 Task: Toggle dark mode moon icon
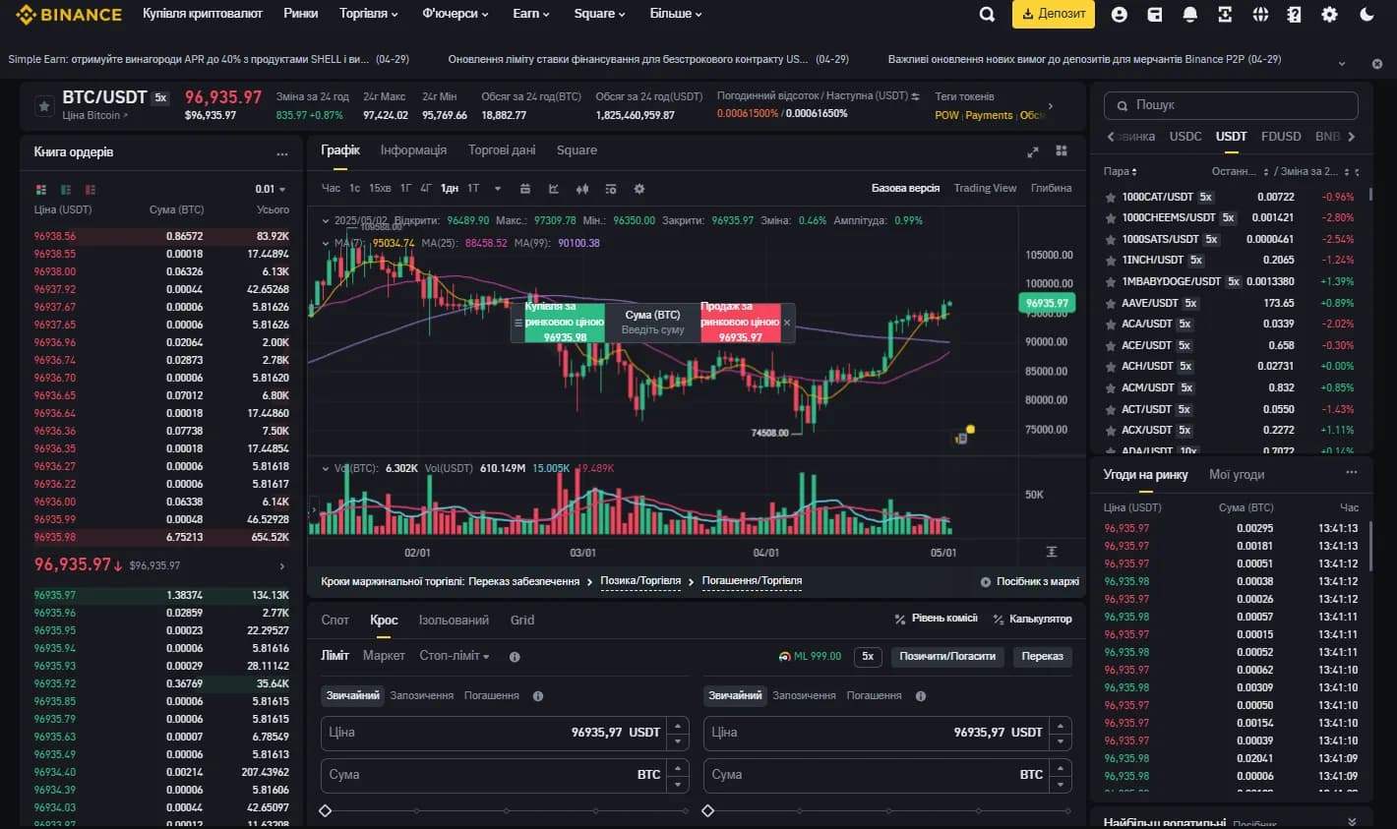click(1367, 14)
